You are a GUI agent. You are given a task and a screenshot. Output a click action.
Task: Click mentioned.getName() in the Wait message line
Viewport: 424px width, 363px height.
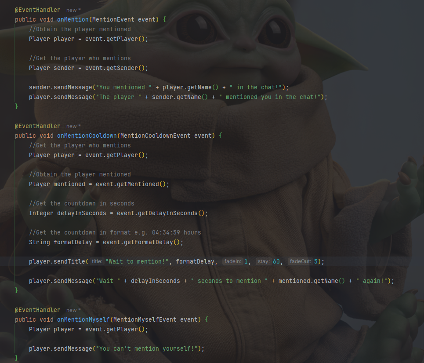pos(312,281)
